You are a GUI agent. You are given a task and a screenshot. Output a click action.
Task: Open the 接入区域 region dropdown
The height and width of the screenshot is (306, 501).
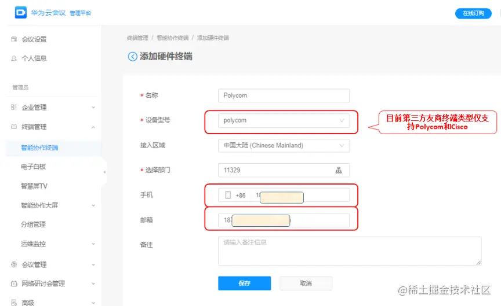[284, 145]
